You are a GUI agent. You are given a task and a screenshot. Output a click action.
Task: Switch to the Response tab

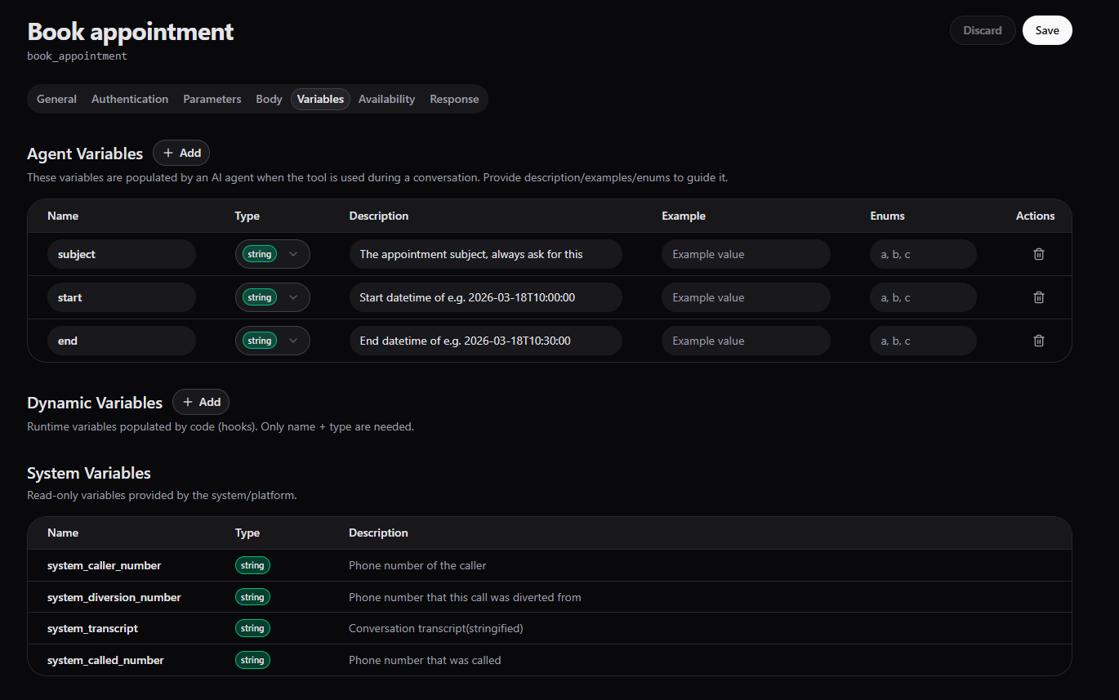454,99
